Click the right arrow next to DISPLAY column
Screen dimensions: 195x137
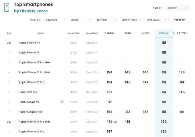[173, 33]
